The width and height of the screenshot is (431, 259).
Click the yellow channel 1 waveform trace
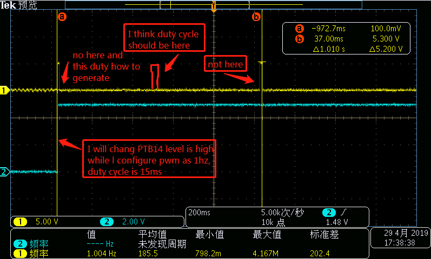213,90
